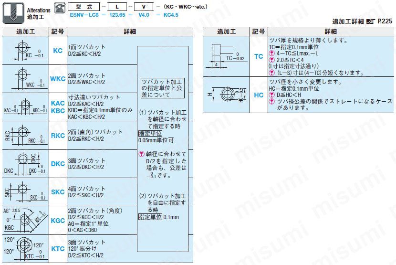Viewport: 396px width, 265px height.
Task: Select the KAC code label
Action: pyautogui.click(x=58, y=103)
